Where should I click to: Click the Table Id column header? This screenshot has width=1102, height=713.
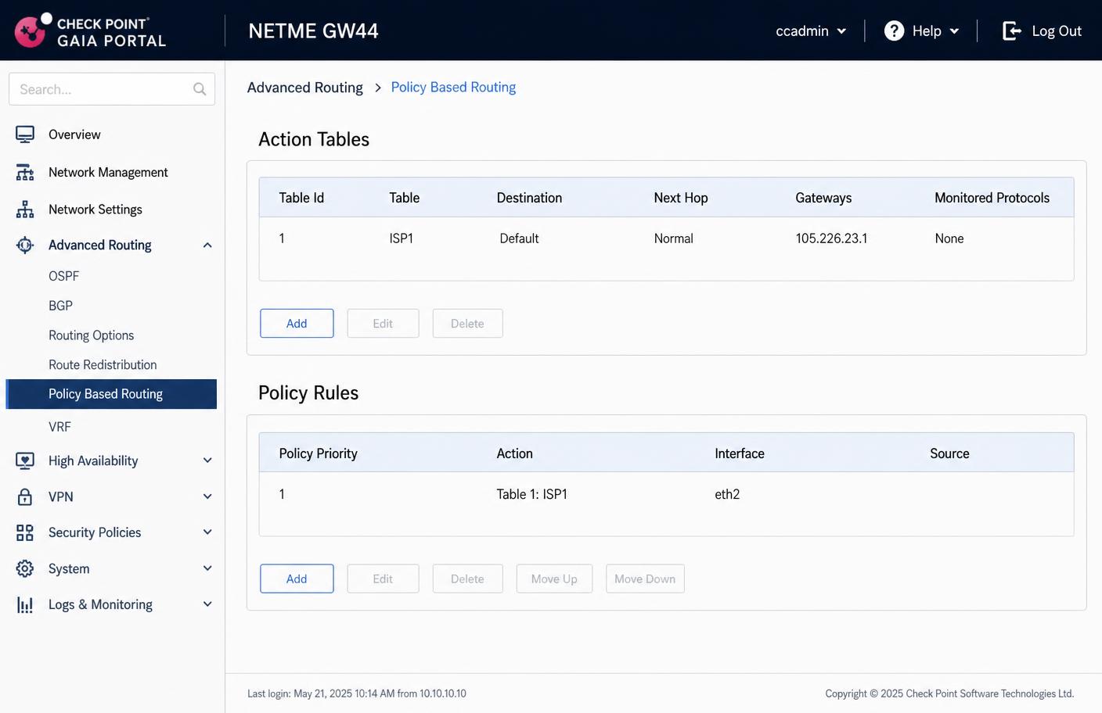[x=301, y=198]
